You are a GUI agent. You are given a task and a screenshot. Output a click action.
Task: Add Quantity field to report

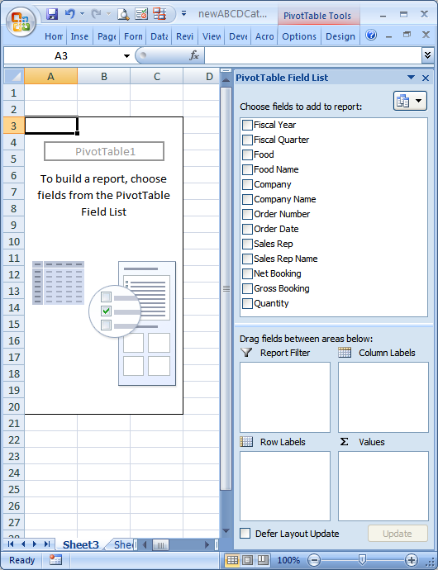pos(247,303)
